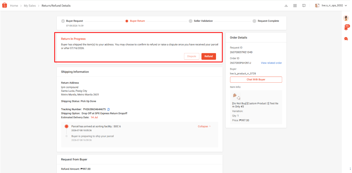This screenshot has width=352, height=173.
Task: Collapse the tracking history
Action: (x=204, y=126)
